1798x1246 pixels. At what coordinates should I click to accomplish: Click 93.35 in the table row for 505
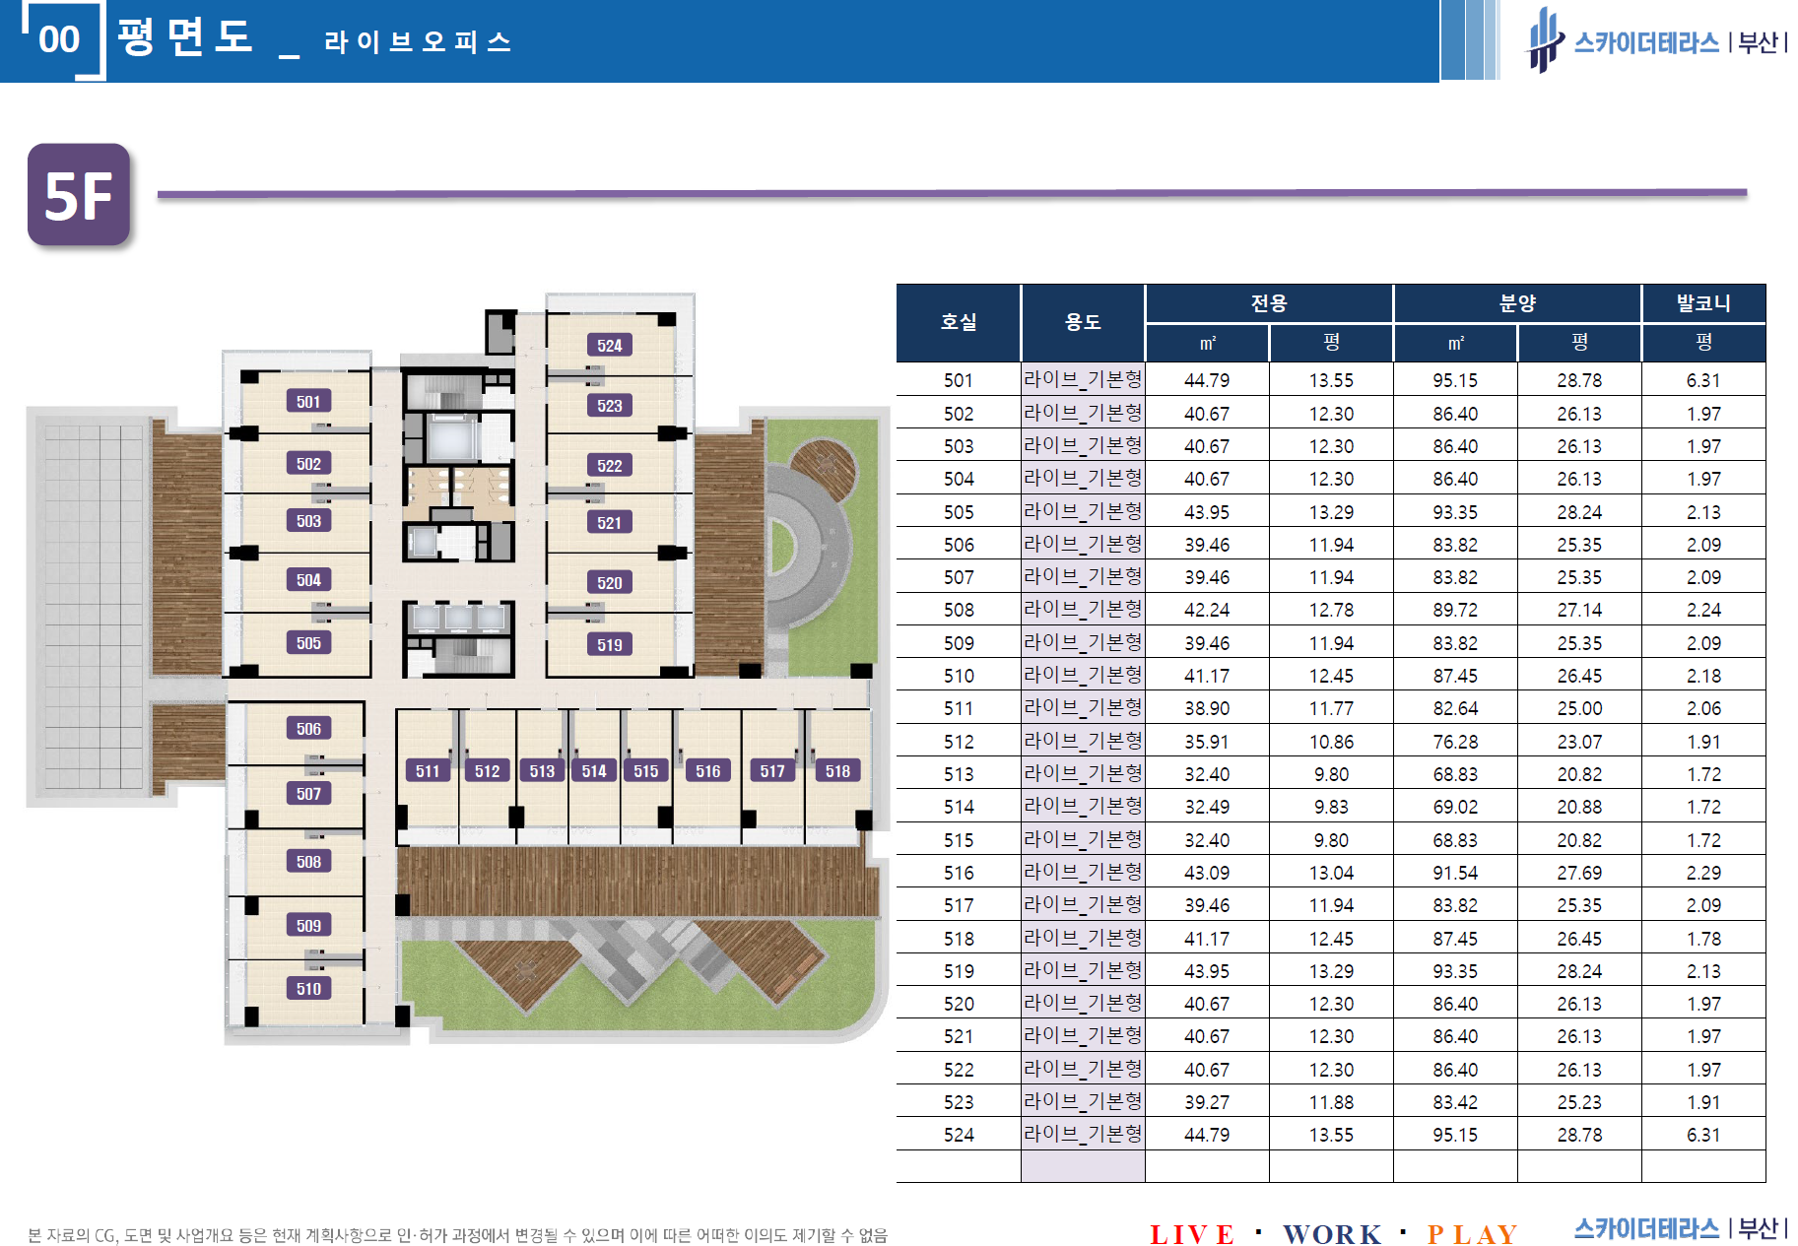(1455, 512)
